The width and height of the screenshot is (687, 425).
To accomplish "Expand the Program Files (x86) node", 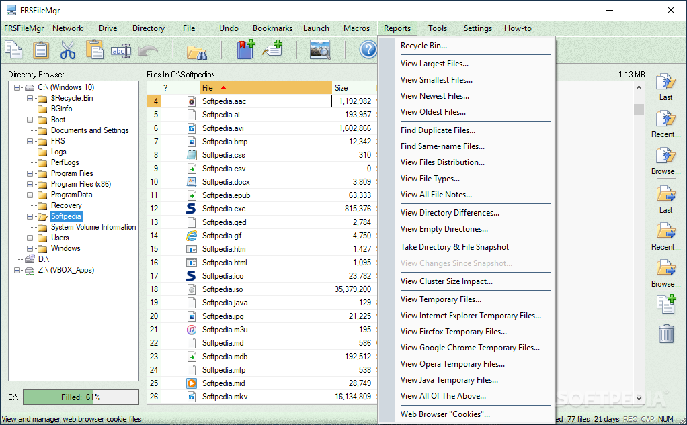I will point(30,184).
